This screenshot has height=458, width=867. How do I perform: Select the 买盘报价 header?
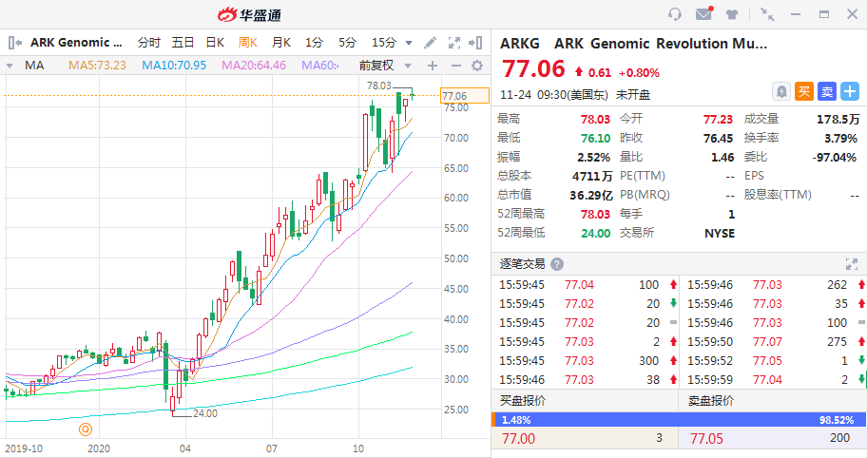click(x=523, y=401)
